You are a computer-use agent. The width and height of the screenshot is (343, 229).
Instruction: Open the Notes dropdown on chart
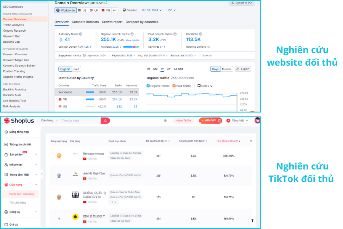pyautogui.click(x=205, y=86)
